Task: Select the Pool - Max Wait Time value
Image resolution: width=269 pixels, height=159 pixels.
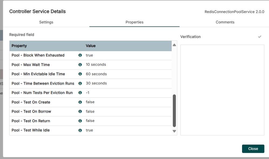Action: [96, 65]
